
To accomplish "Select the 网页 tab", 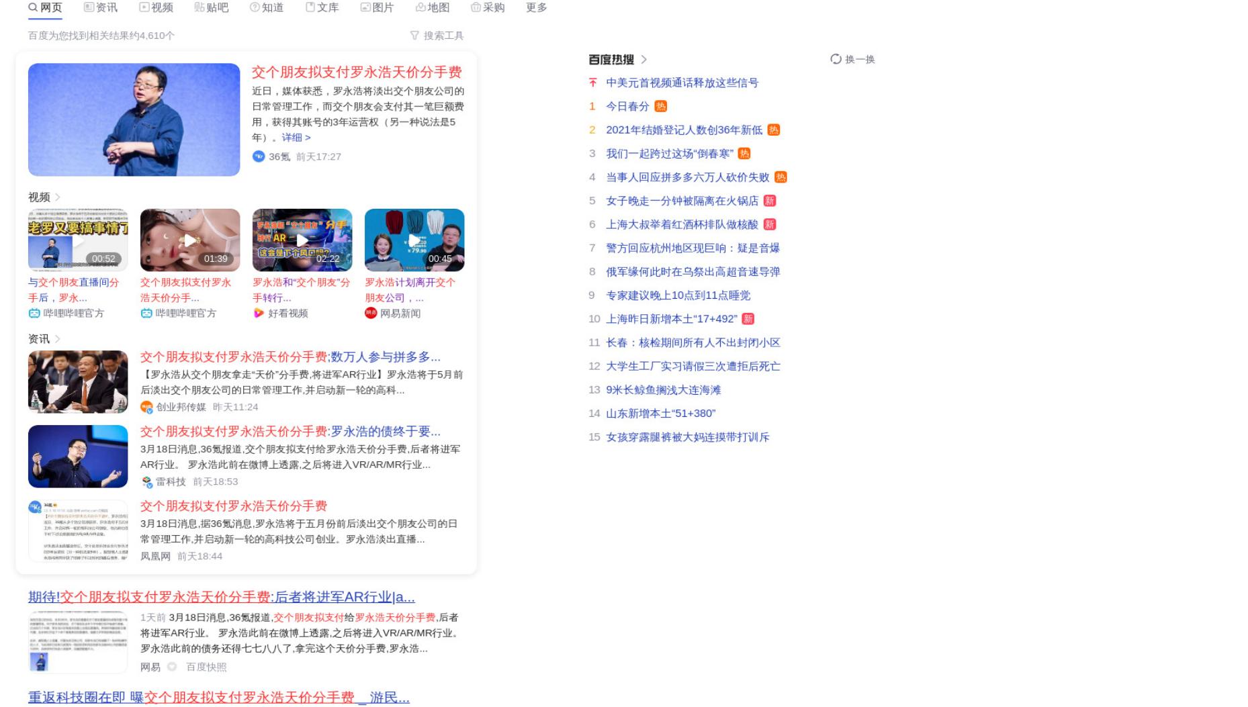I will 45,7.
